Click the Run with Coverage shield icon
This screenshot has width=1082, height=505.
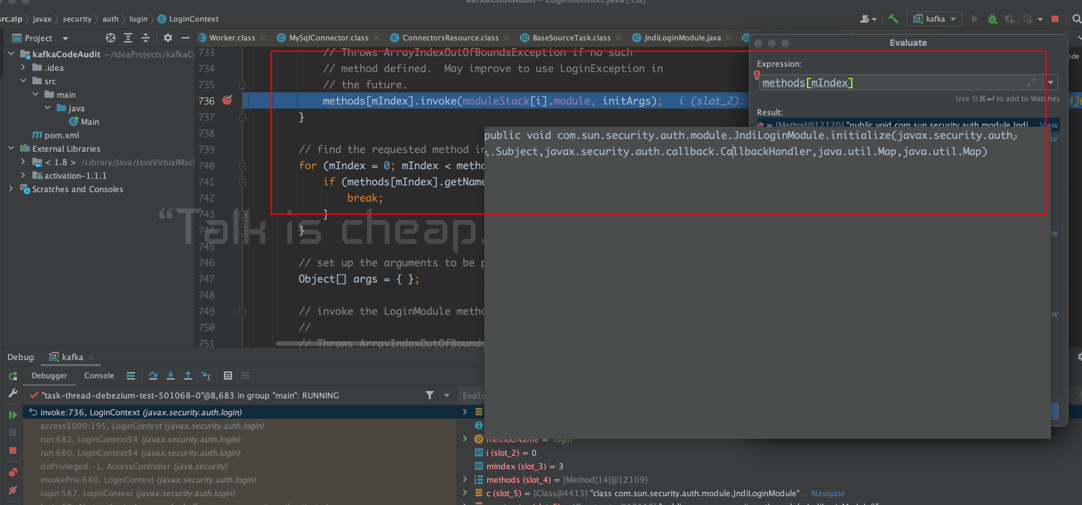tap(1009, 19)
